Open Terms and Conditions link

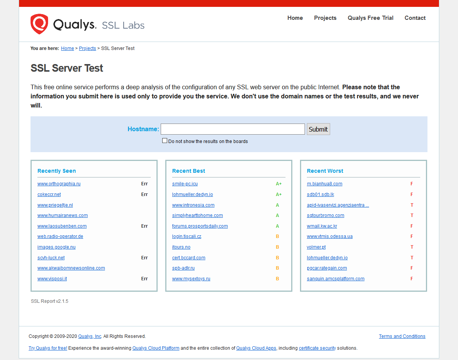(402, 336)
